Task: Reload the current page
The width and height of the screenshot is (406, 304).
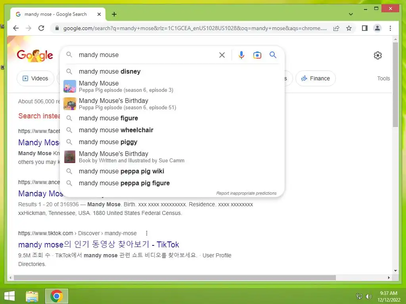Action: 41,28
